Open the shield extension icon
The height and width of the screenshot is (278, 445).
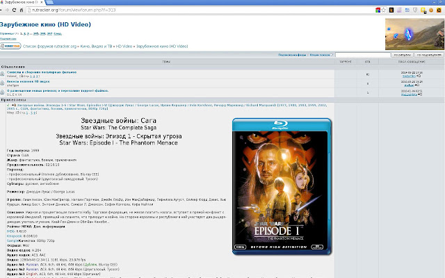[415, 10]
